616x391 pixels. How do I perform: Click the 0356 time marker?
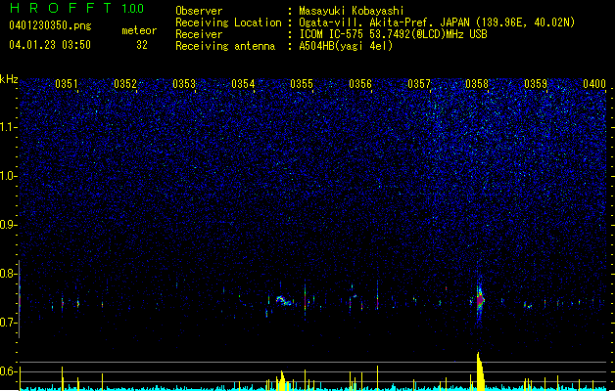tap(360, 84)
